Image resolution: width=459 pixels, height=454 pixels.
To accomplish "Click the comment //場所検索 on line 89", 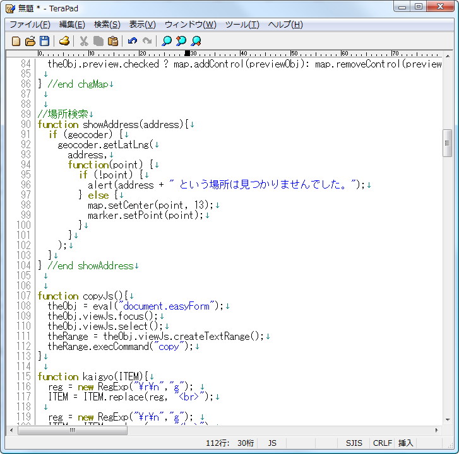I will tap(63, 114).
